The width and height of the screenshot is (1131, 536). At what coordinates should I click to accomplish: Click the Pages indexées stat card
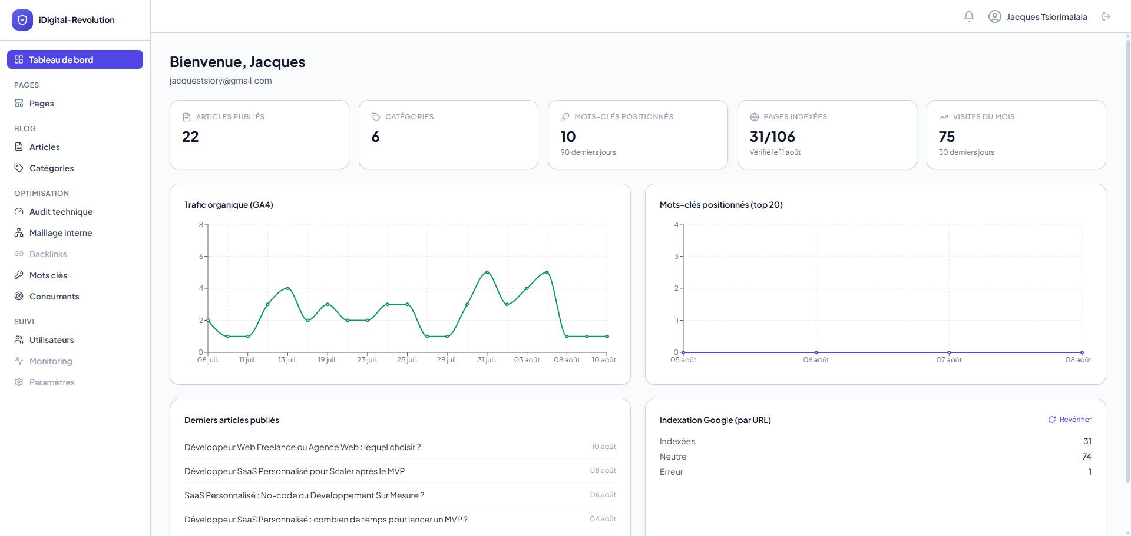[827, 135]
